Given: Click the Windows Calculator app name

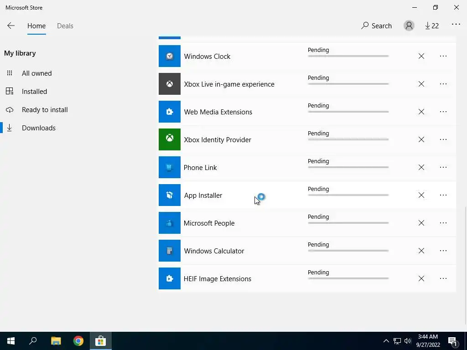Looking at the screenshot, I should [214, 251].
